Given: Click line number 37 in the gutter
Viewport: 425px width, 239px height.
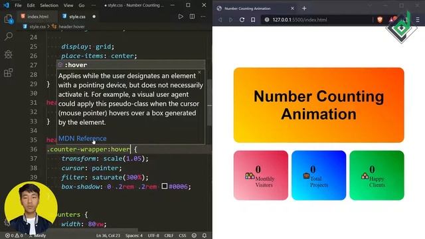Looking at the screenshot, I should 33,159.
